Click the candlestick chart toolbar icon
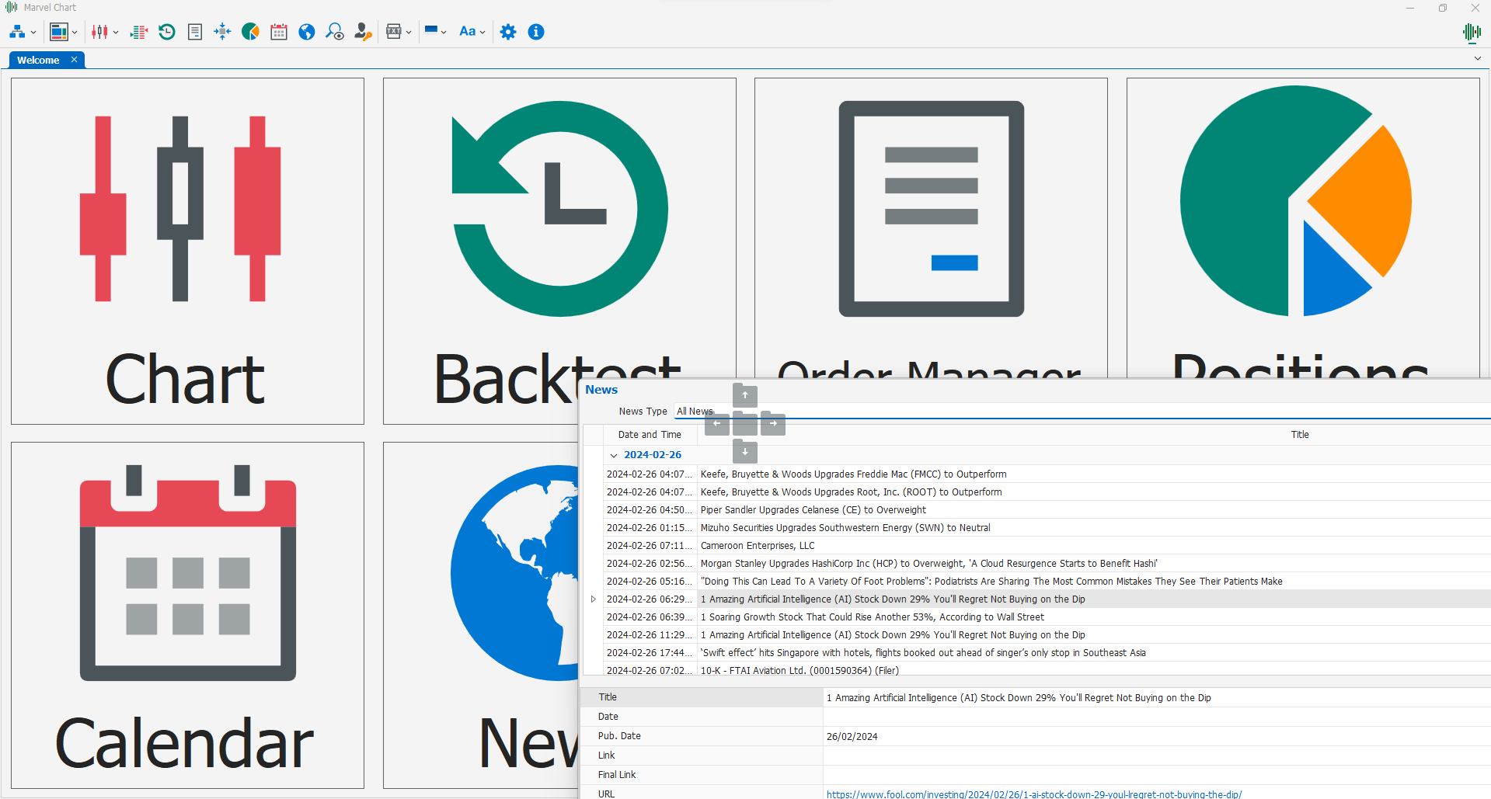The width and height of the screenshot is (1491, 799). pyautogui.click(x=100, y=32)
